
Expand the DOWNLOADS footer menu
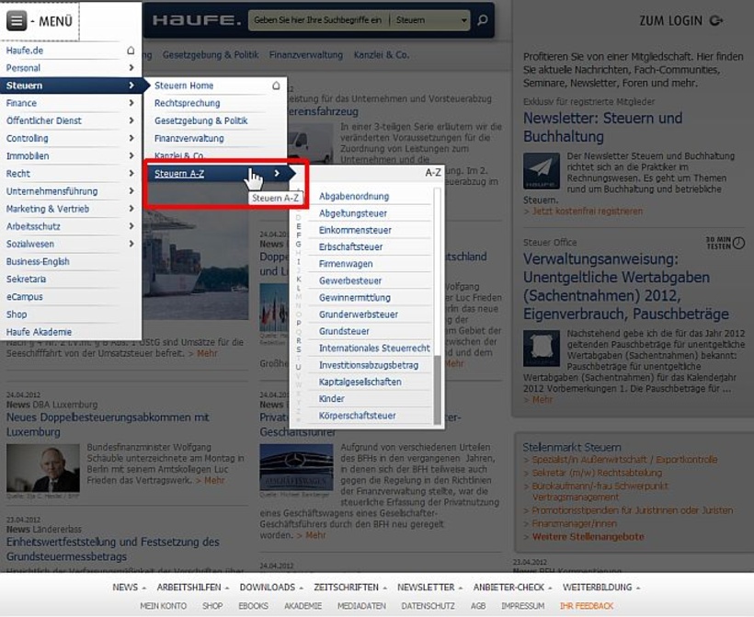pyautogui.click(x=272, y=587)
